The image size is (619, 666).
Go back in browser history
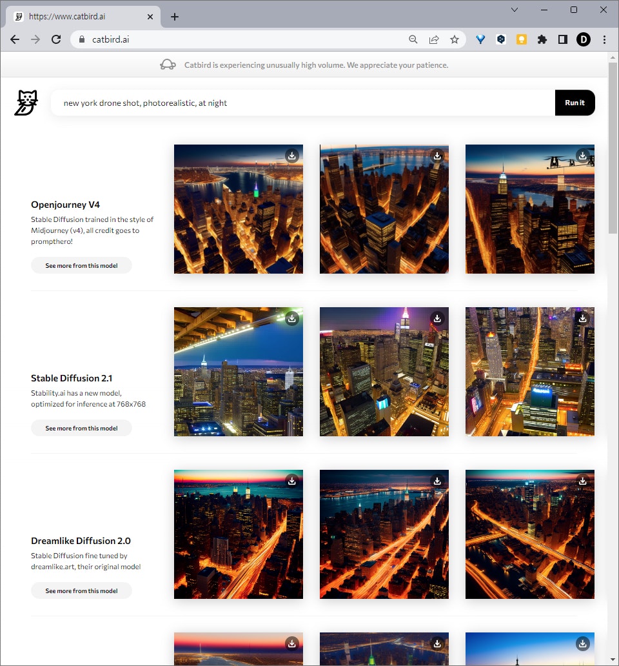click(15, 39)
